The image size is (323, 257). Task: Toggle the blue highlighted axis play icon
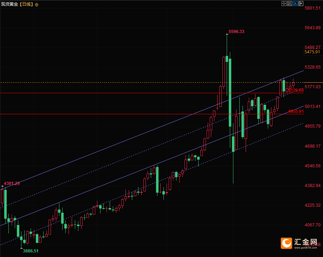point(295,4)
